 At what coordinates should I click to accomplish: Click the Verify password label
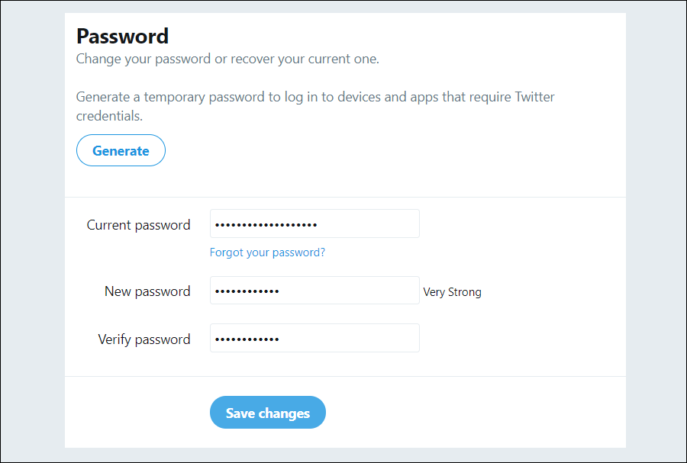point(144,339)
